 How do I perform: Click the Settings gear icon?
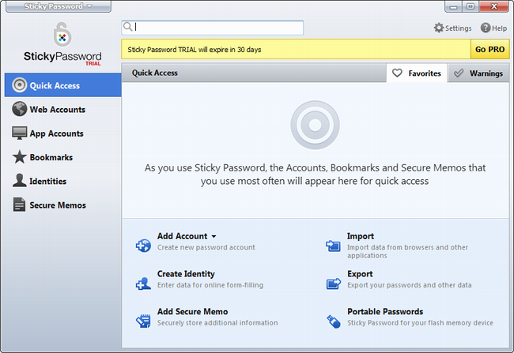439,28
